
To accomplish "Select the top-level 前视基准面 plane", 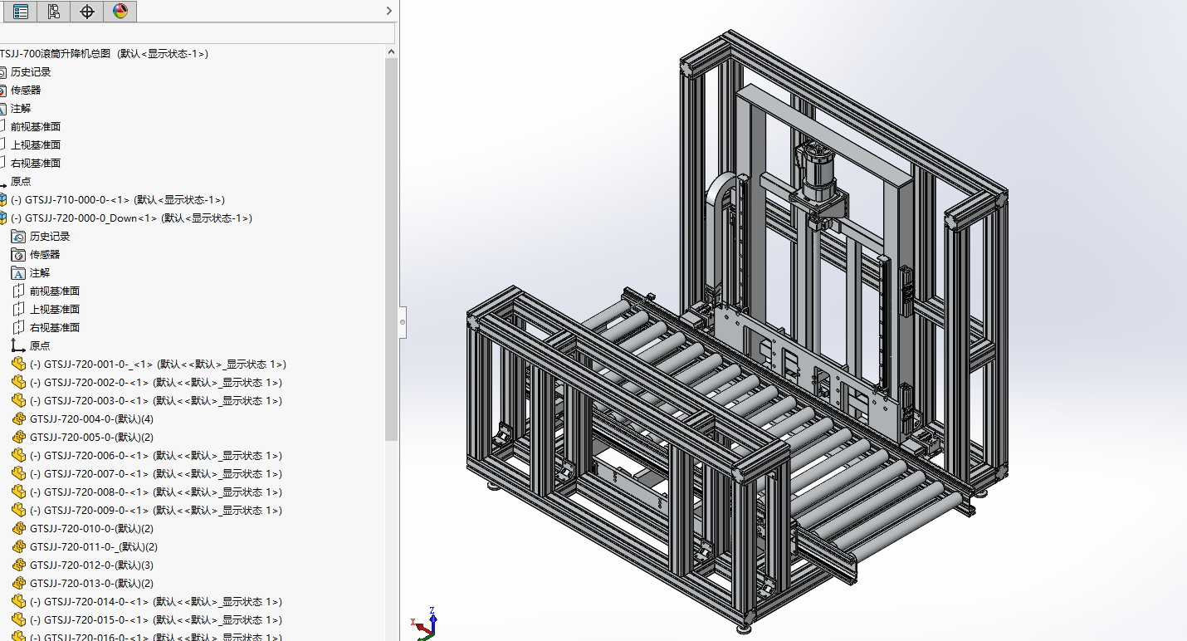I will [x=36, y=127].
